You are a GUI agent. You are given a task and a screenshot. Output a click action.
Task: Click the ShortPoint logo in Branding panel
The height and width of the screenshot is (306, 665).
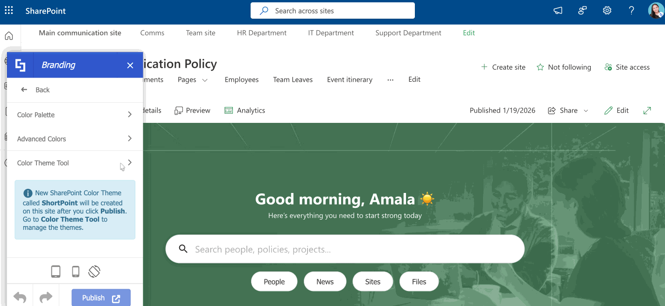click(20, 65)
